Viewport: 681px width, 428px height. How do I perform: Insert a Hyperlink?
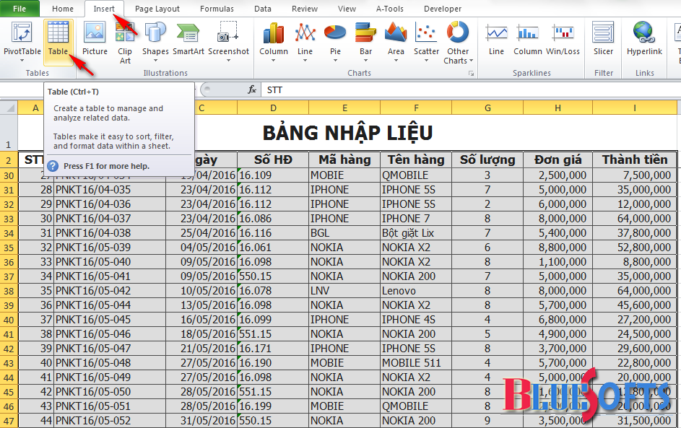(644, 39)
